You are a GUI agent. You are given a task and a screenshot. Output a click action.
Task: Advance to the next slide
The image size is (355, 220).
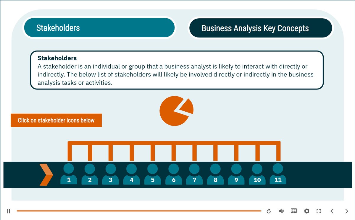347,211
